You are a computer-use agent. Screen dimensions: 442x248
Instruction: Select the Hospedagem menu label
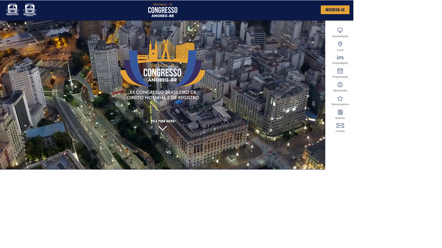point(340,63)
